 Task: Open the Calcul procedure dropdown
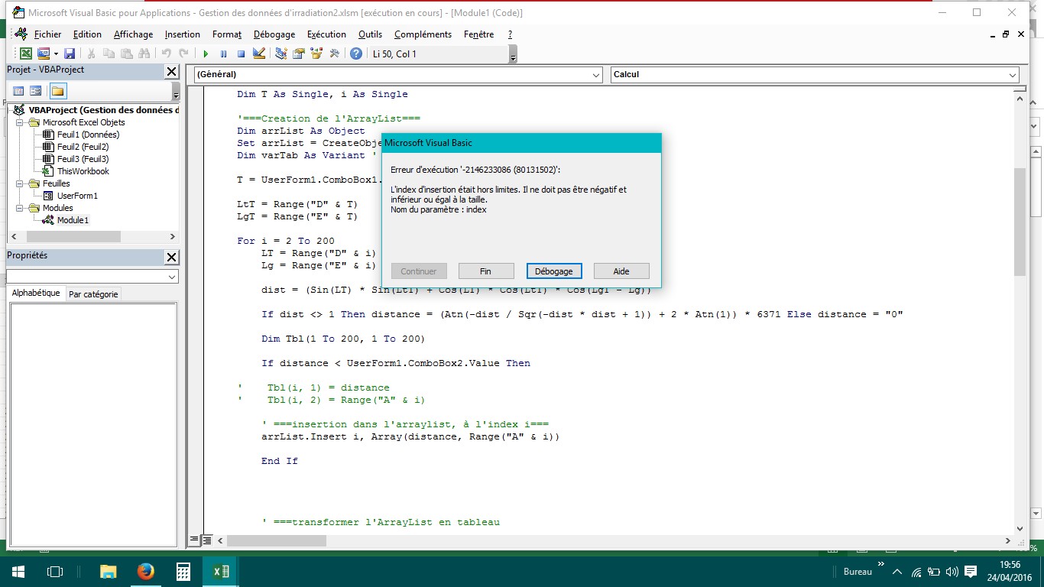coord(1013,75)
